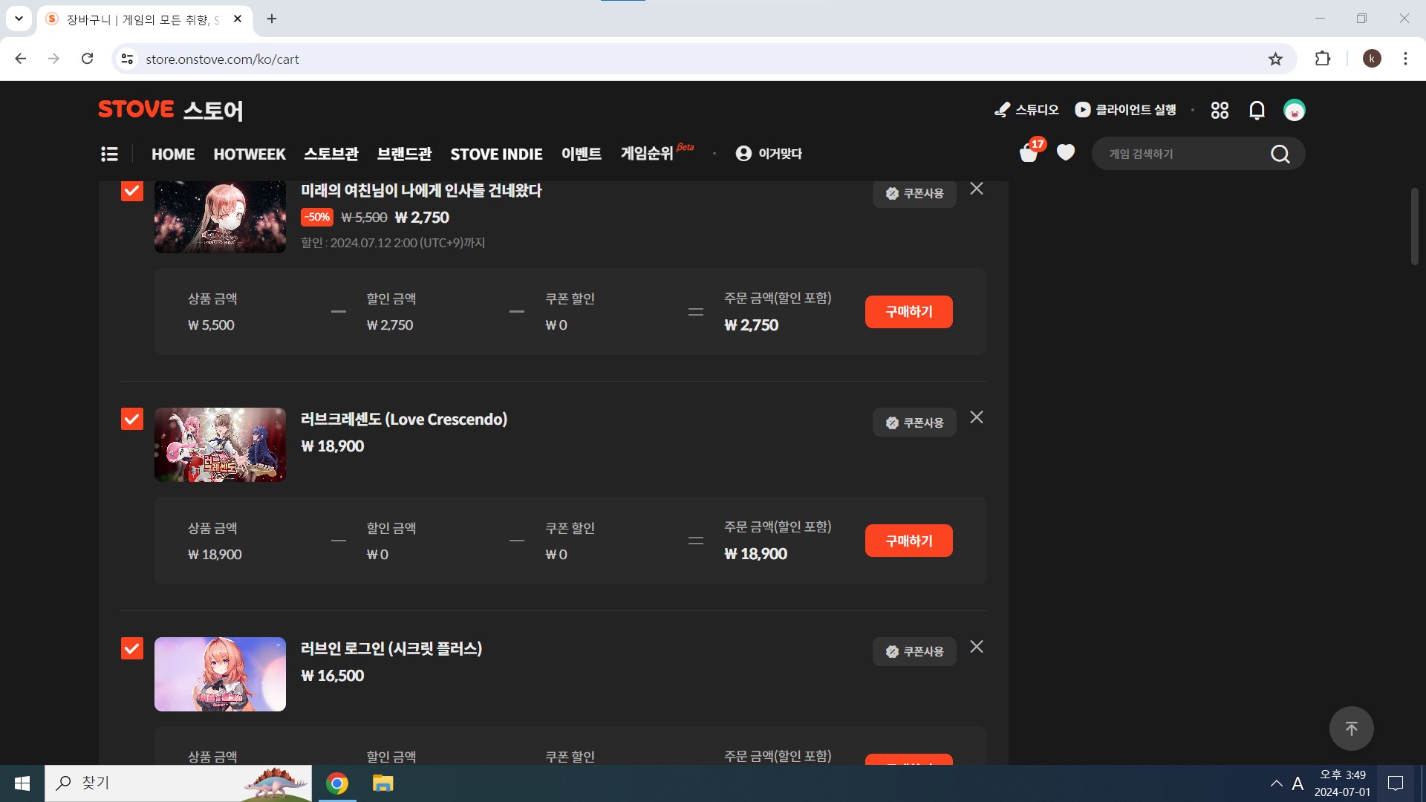Apply coupon for Love Crescendo
This screenshot has height=802, width=1426.
pyautogui.click(x=914, y=423)
